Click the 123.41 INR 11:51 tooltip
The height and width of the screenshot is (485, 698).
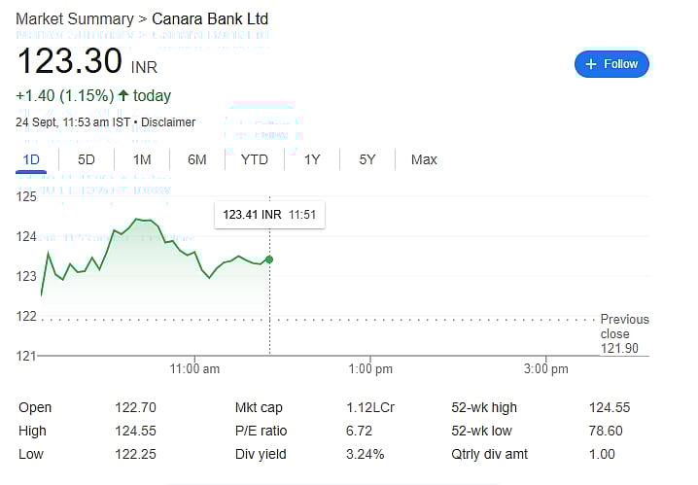pos(269,215)
